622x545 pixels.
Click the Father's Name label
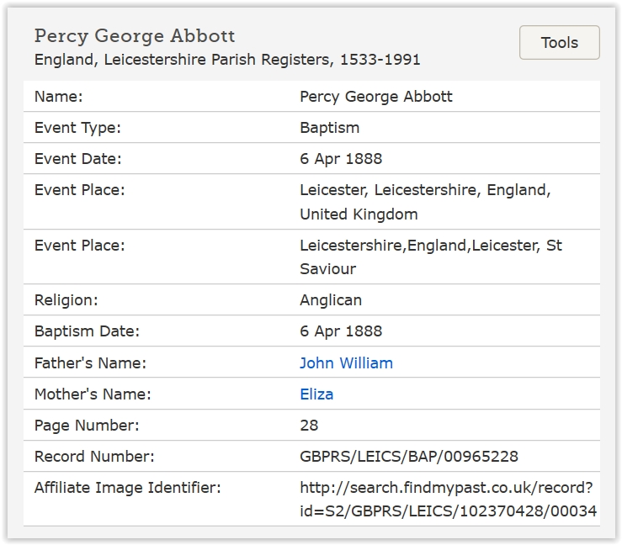(90, 363)
